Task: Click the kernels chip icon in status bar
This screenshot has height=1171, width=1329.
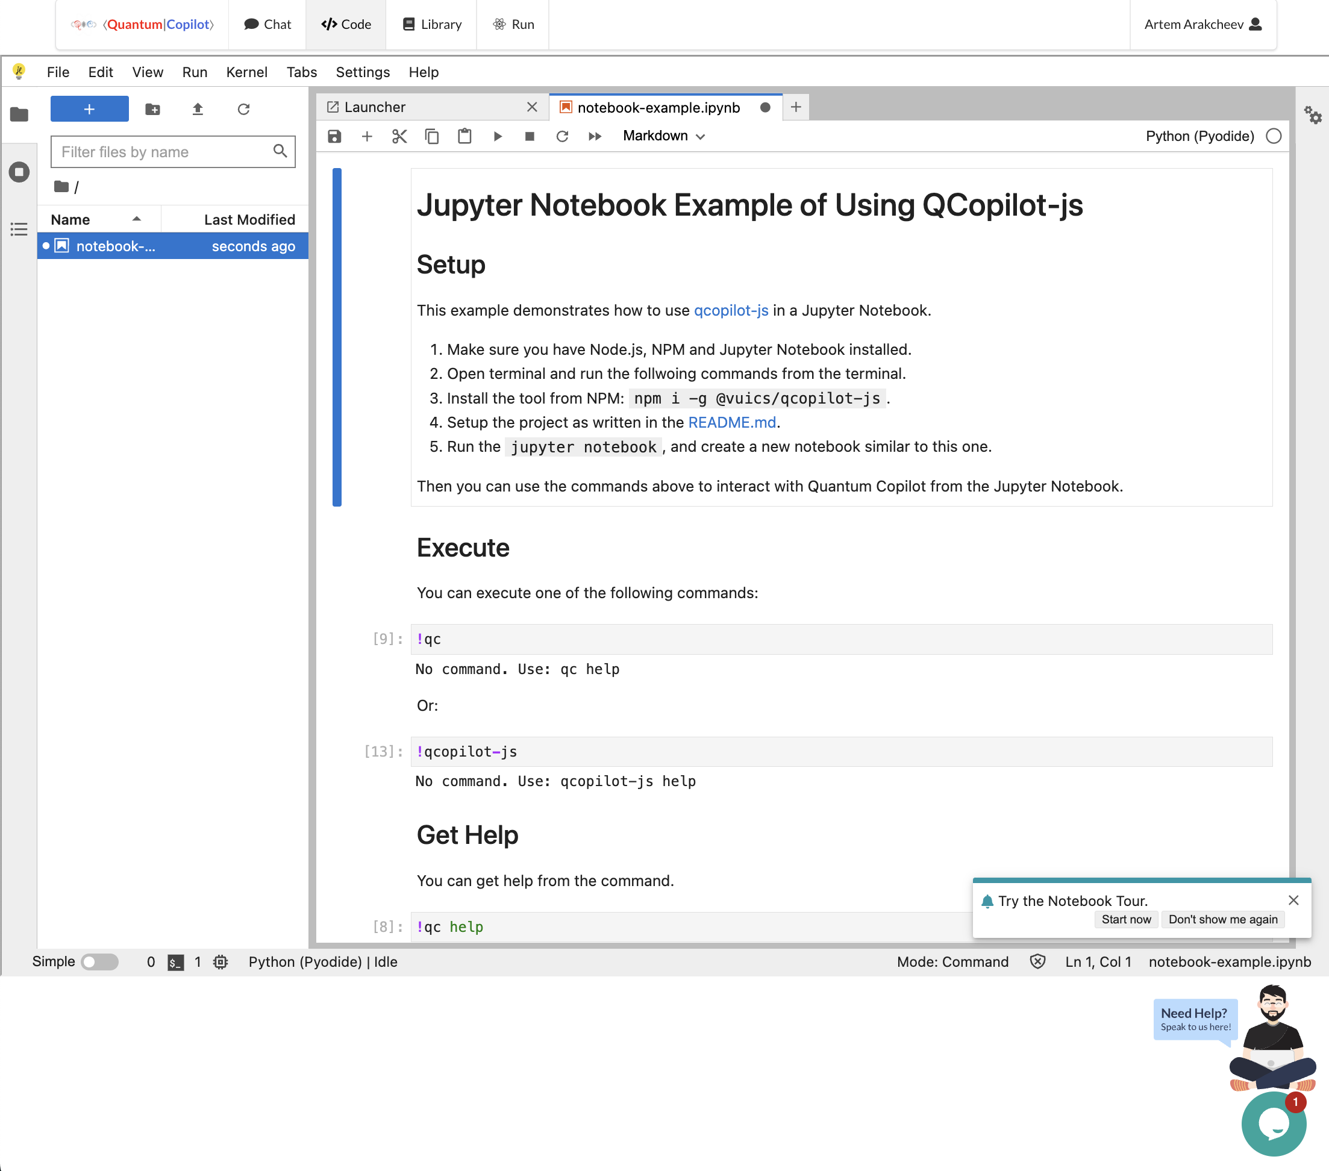Action: [x=221, y=963]
